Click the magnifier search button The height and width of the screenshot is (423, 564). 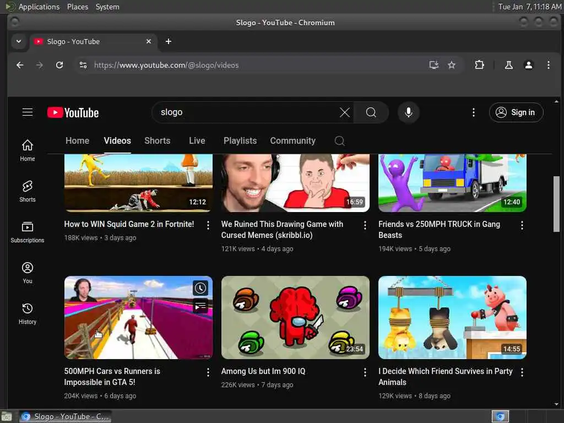371,112
